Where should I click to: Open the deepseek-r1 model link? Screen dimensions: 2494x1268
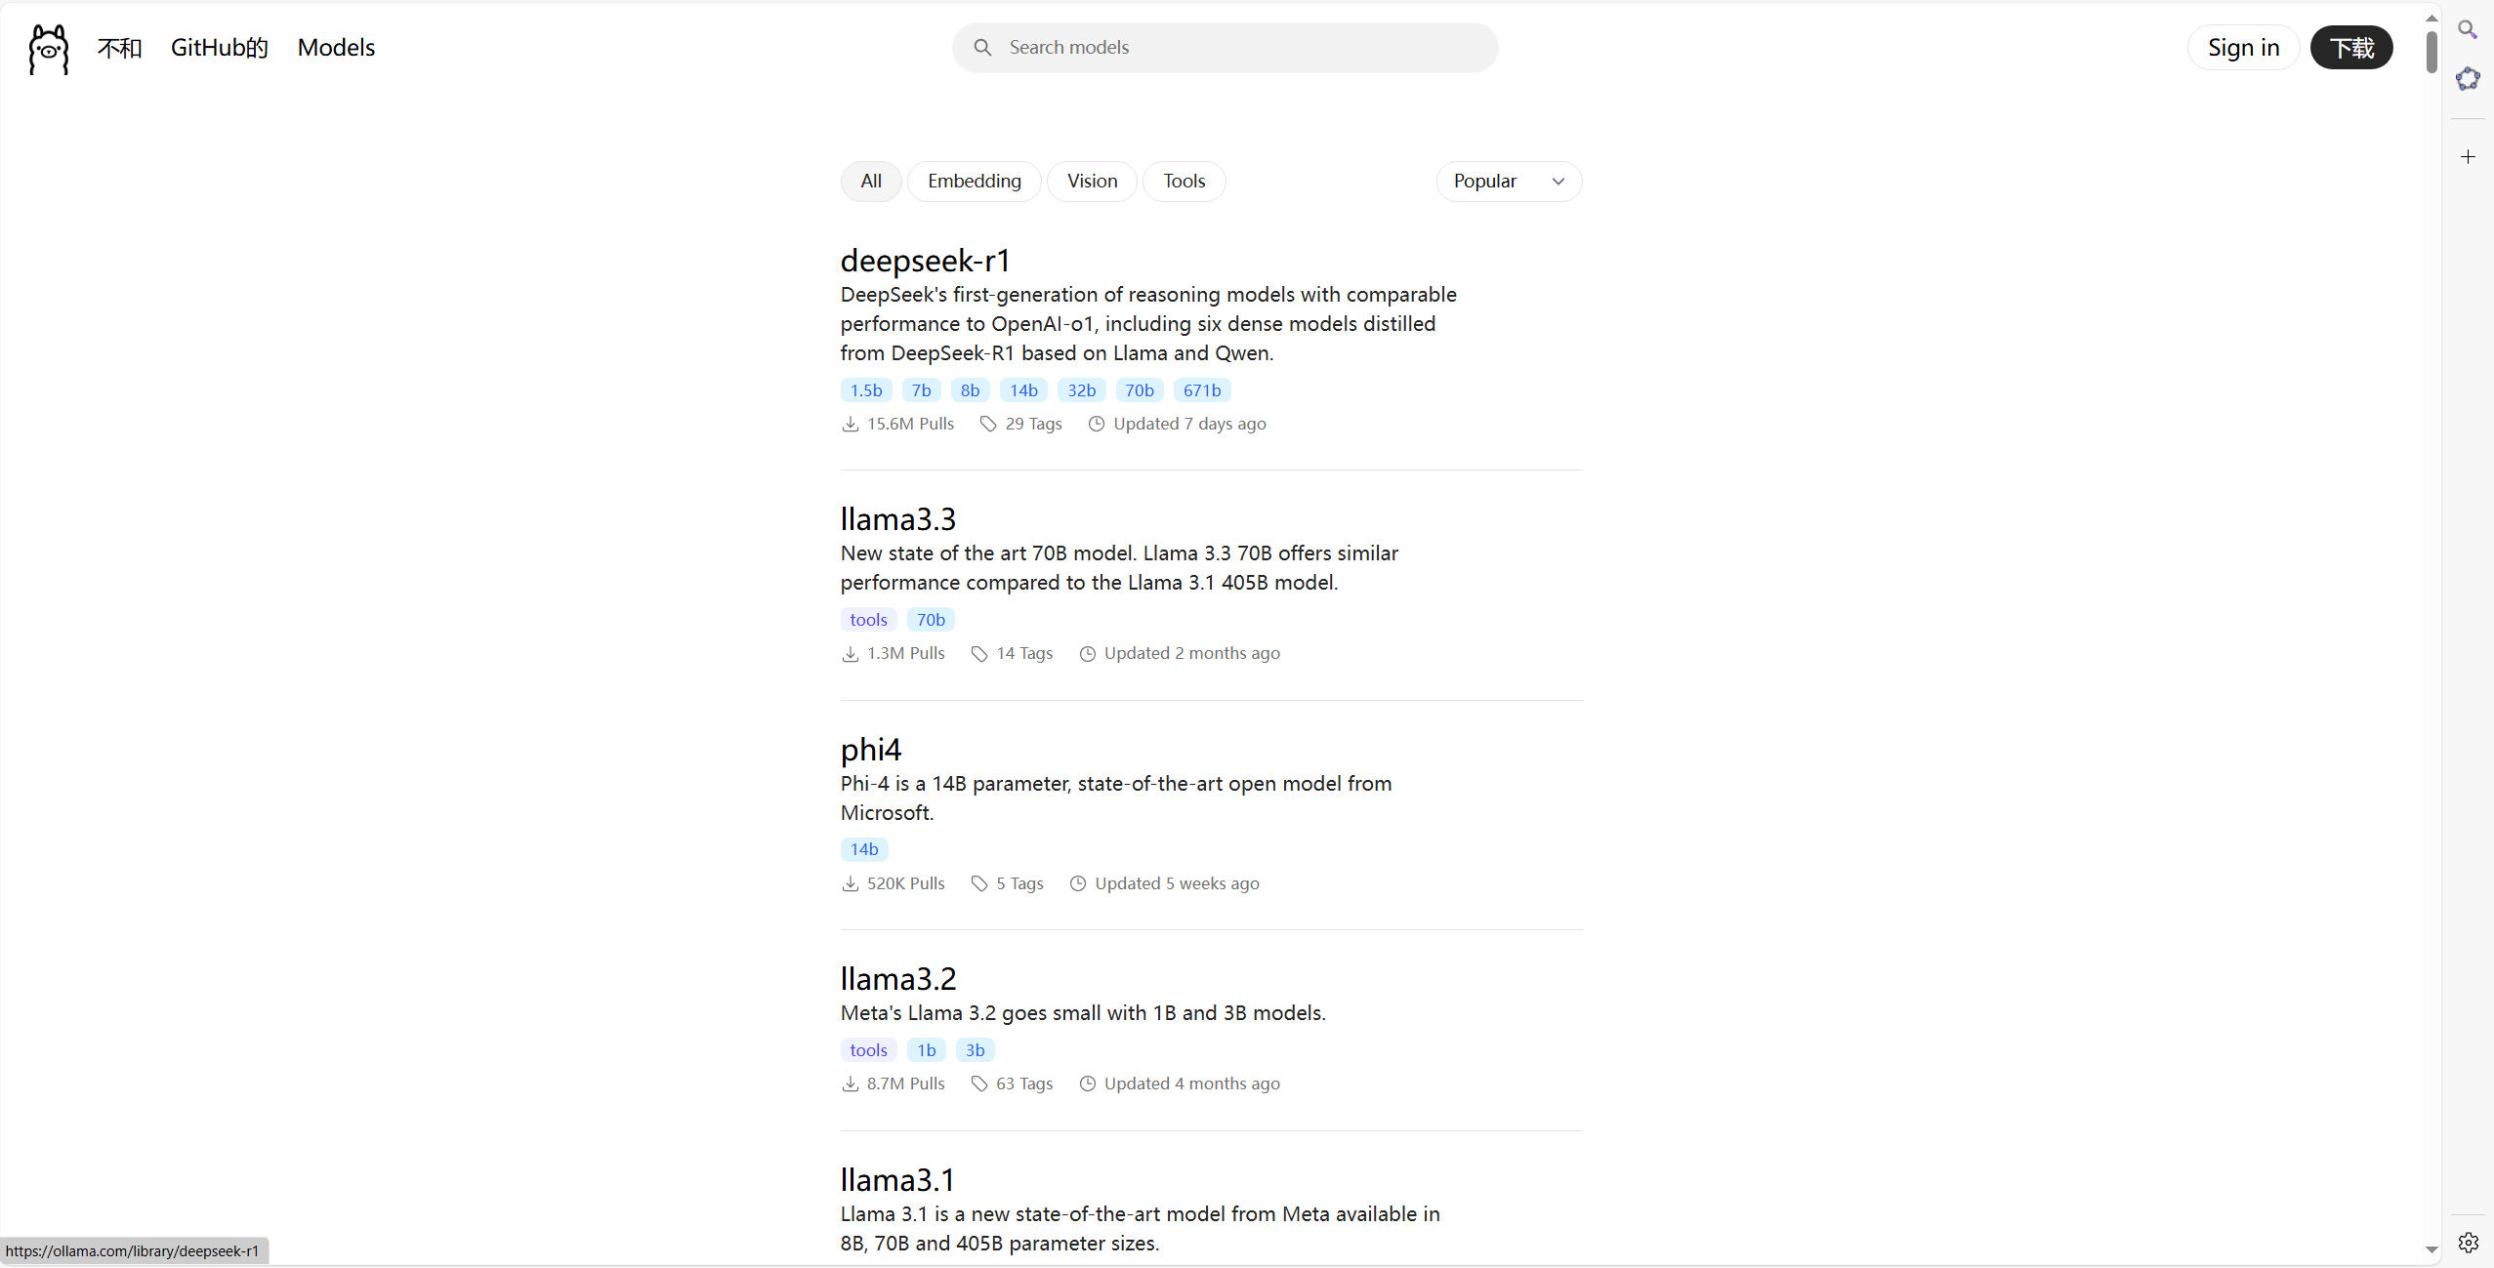[925, 261]
